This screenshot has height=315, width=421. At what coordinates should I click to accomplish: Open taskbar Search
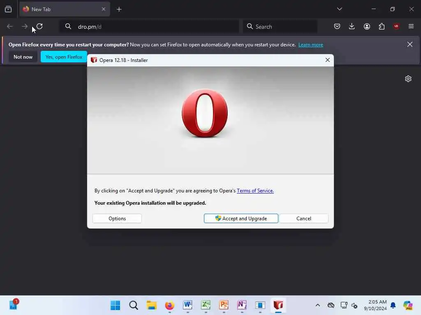(x=134, y=305)
